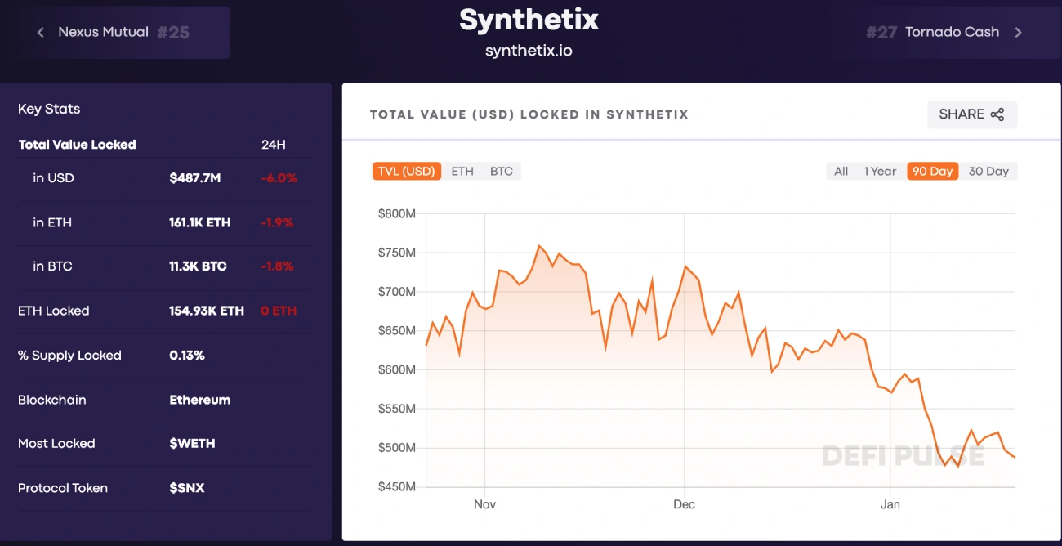The height and width of the screenshot is (546, 1062).
Task: View the All time range chart
Action: tap(841, 171)
